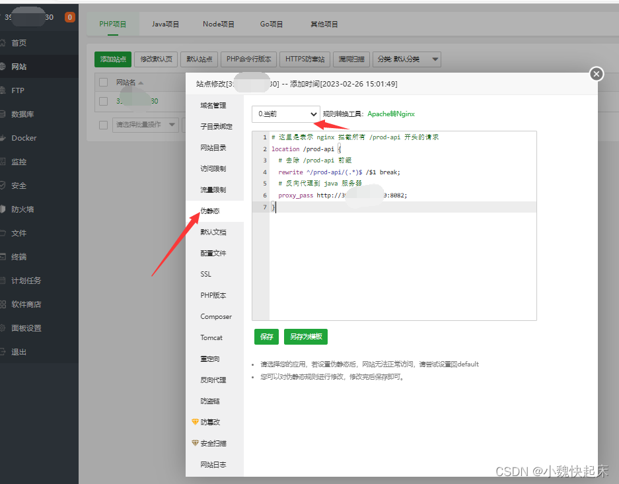
Task: Switch to the Java项目 tab
Action: [x=165, y=24]
